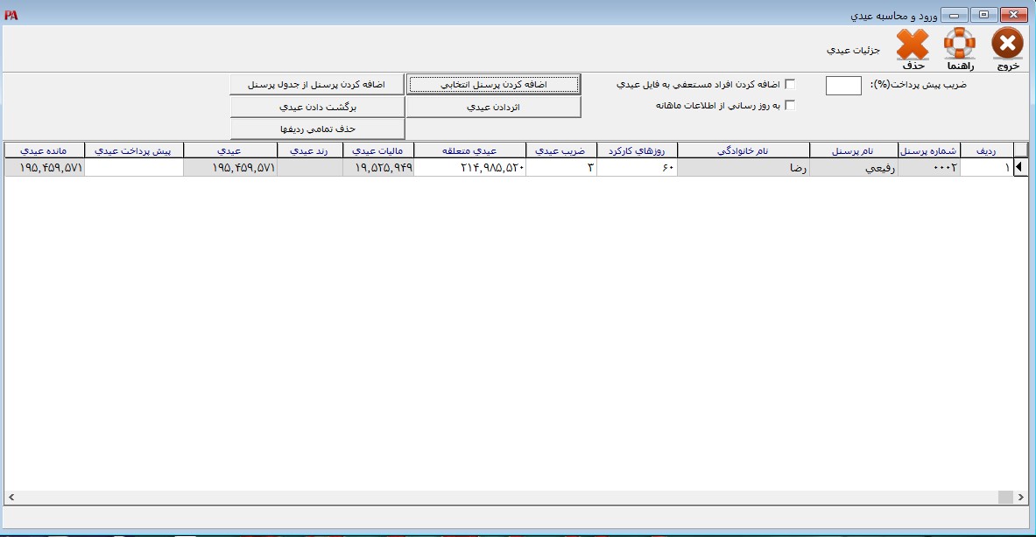Enable اضافه کردن افراد مستعفی به فایل عیدی checkbox

click(x=790, y=85)
